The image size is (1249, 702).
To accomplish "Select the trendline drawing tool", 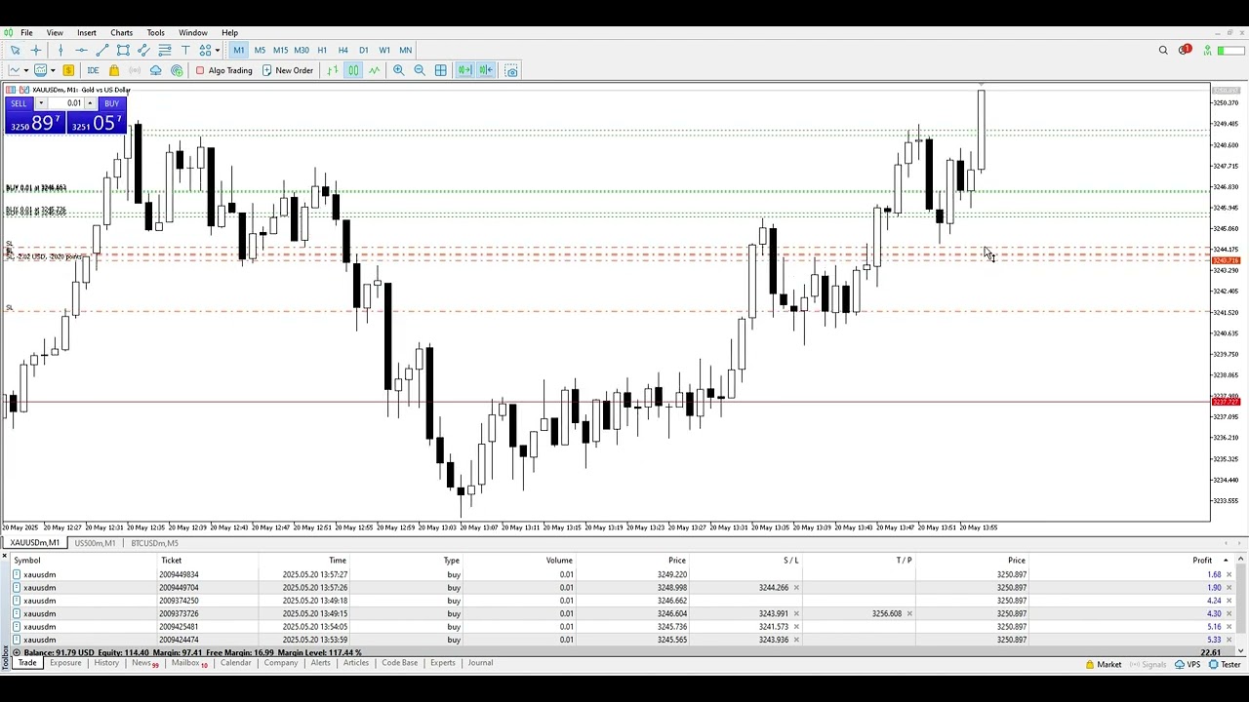I will pyautogui.click(x=102, y=50).
